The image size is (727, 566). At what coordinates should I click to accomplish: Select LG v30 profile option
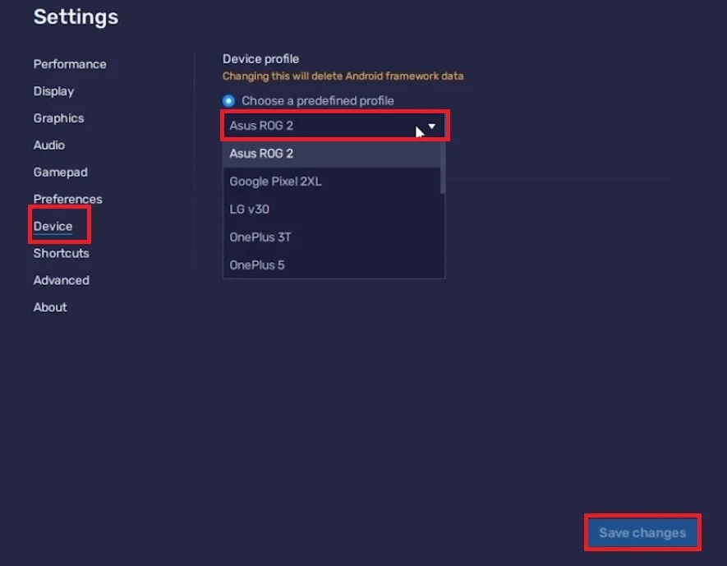332,209
